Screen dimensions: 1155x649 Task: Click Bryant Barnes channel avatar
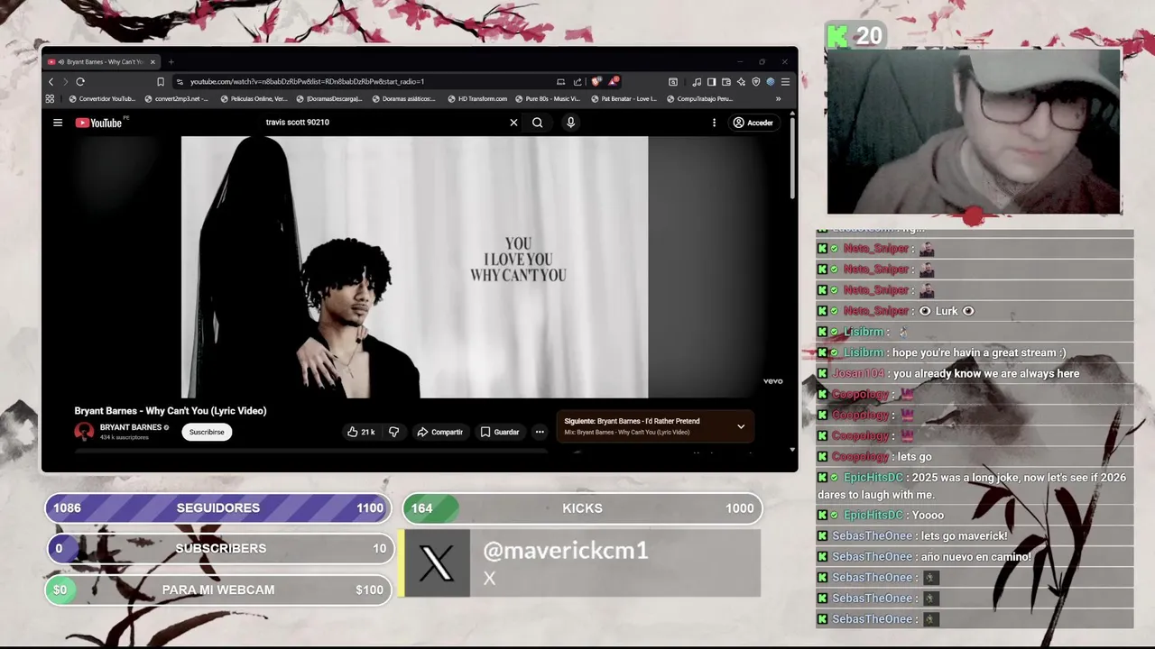click(84, 432)
